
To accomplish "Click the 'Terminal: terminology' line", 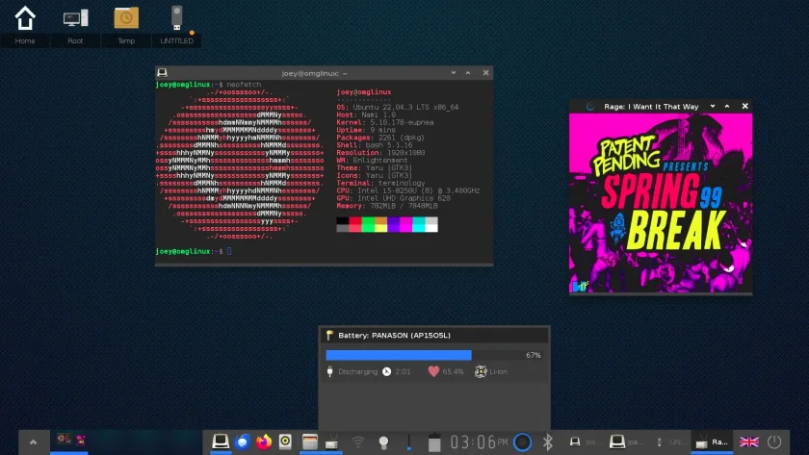I will 380,183.
